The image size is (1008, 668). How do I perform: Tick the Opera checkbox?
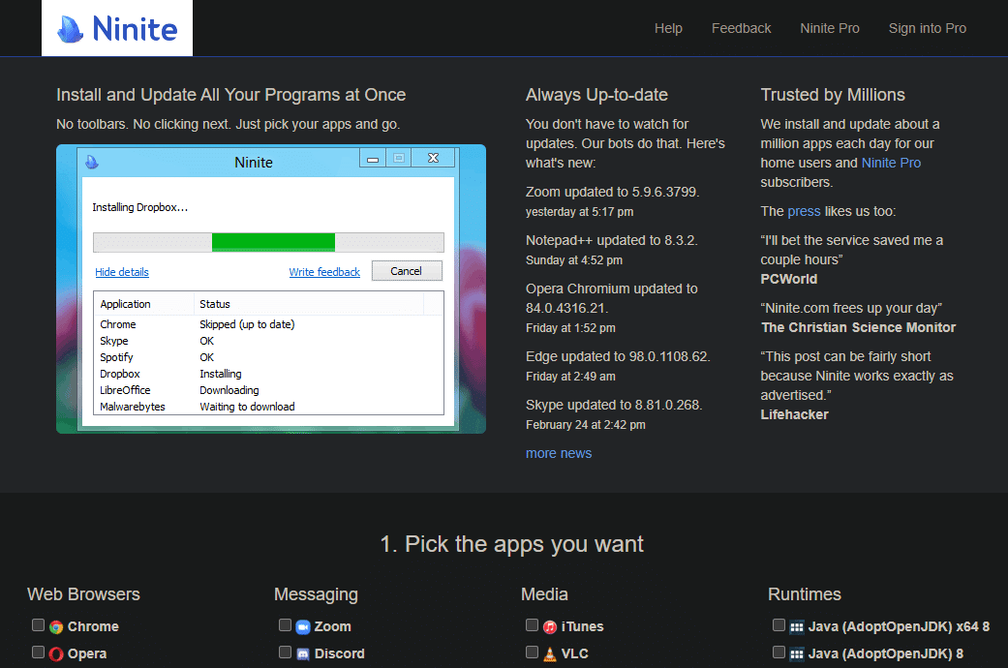tap(38, 652)
